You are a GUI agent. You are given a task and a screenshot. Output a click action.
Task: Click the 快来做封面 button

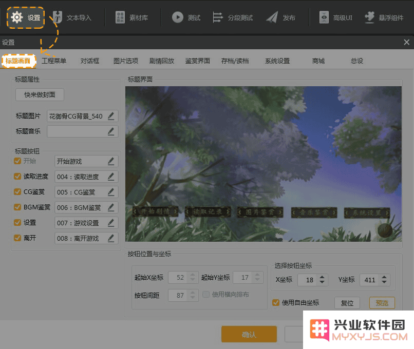[40, 95]
